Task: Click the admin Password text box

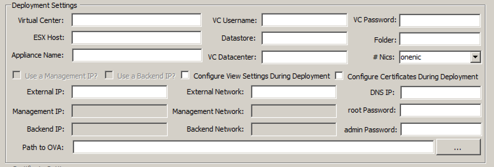Action: [x=441, y=129]
